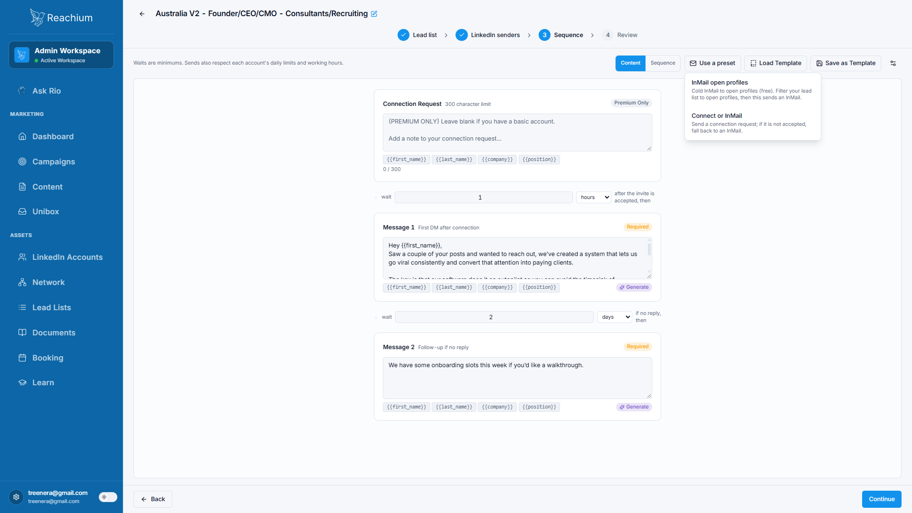
Task: Go to the Review step
Action: [x=620, y=35]
